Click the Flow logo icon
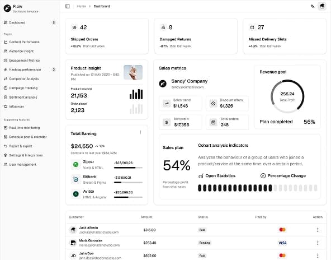 pyautogui.click(x=7, y=8)
